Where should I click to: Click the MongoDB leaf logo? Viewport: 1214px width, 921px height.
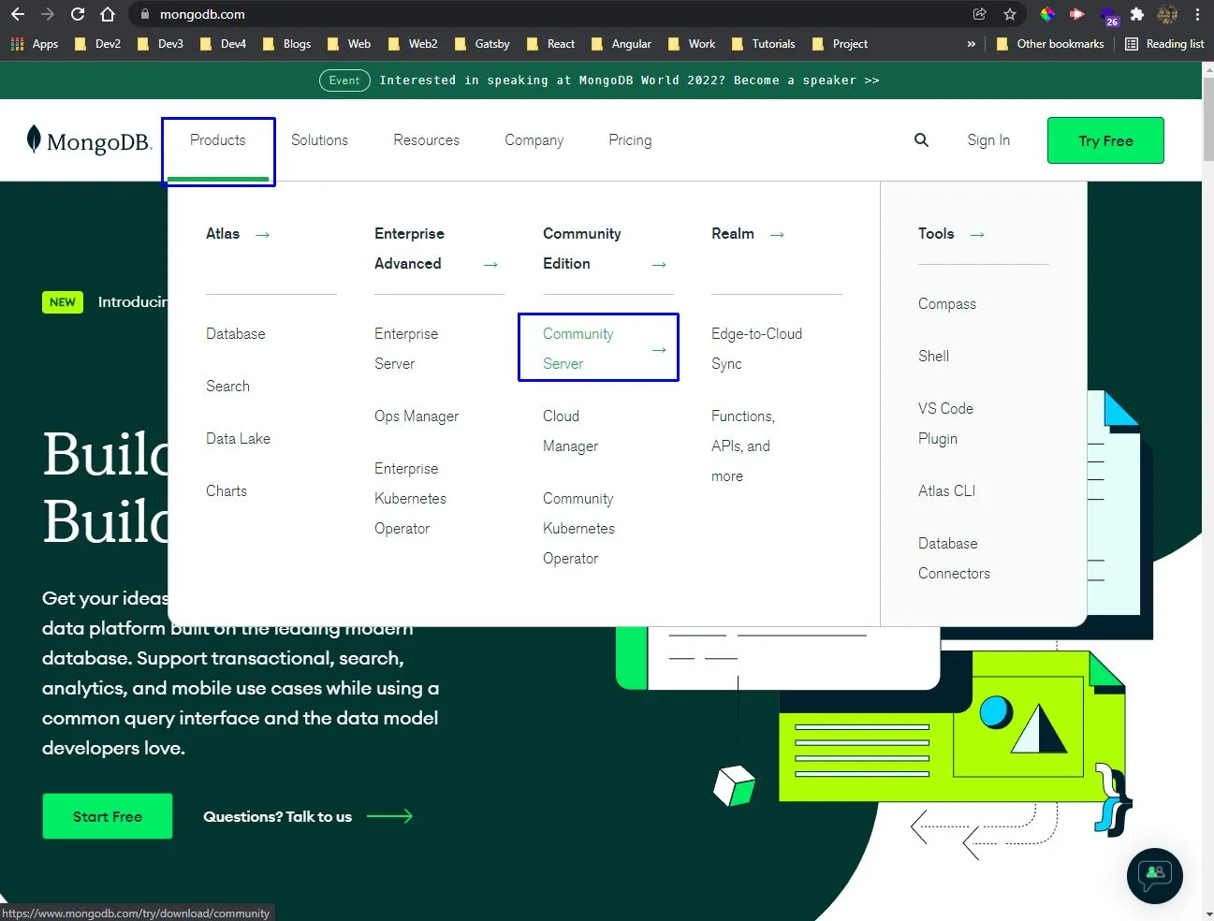34,139
